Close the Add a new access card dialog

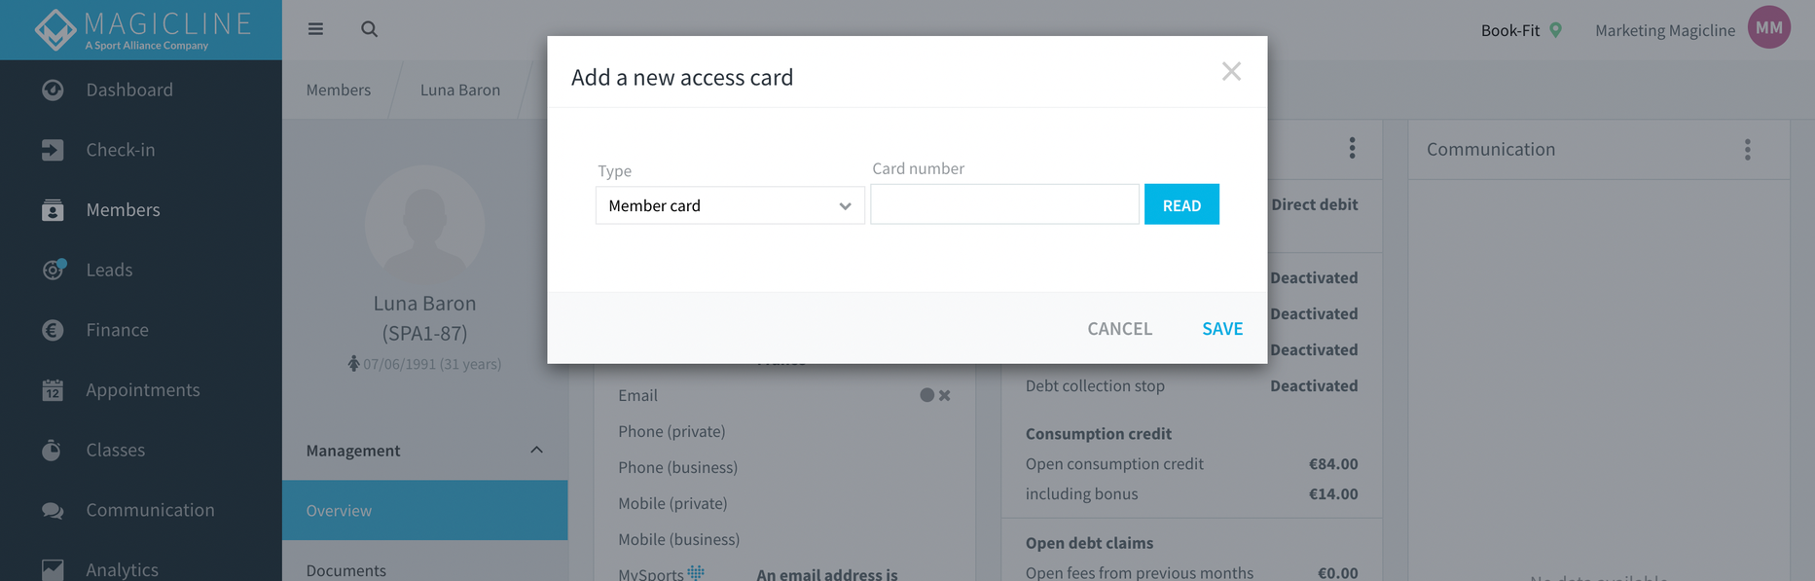coord(1231,71)
